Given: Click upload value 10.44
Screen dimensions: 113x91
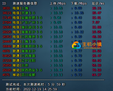Looking at the screenshot, I should point(58,70).
